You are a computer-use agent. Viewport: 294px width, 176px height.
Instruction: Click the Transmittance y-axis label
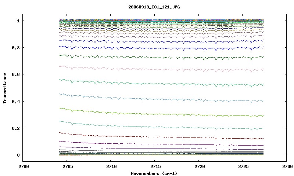point(5,88)
